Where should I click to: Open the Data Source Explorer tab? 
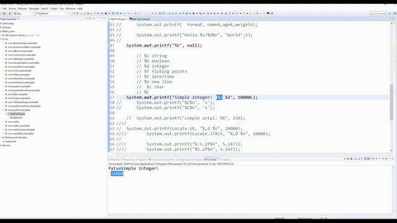coord(161,160)
